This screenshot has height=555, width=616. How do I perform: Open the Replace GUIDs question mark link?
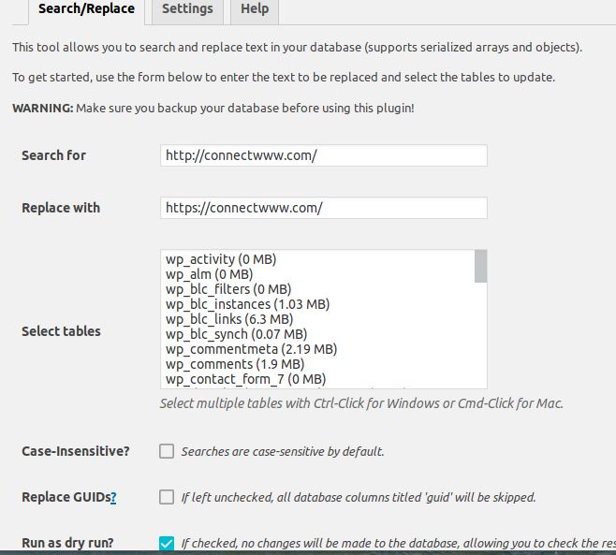pos(113,498)
